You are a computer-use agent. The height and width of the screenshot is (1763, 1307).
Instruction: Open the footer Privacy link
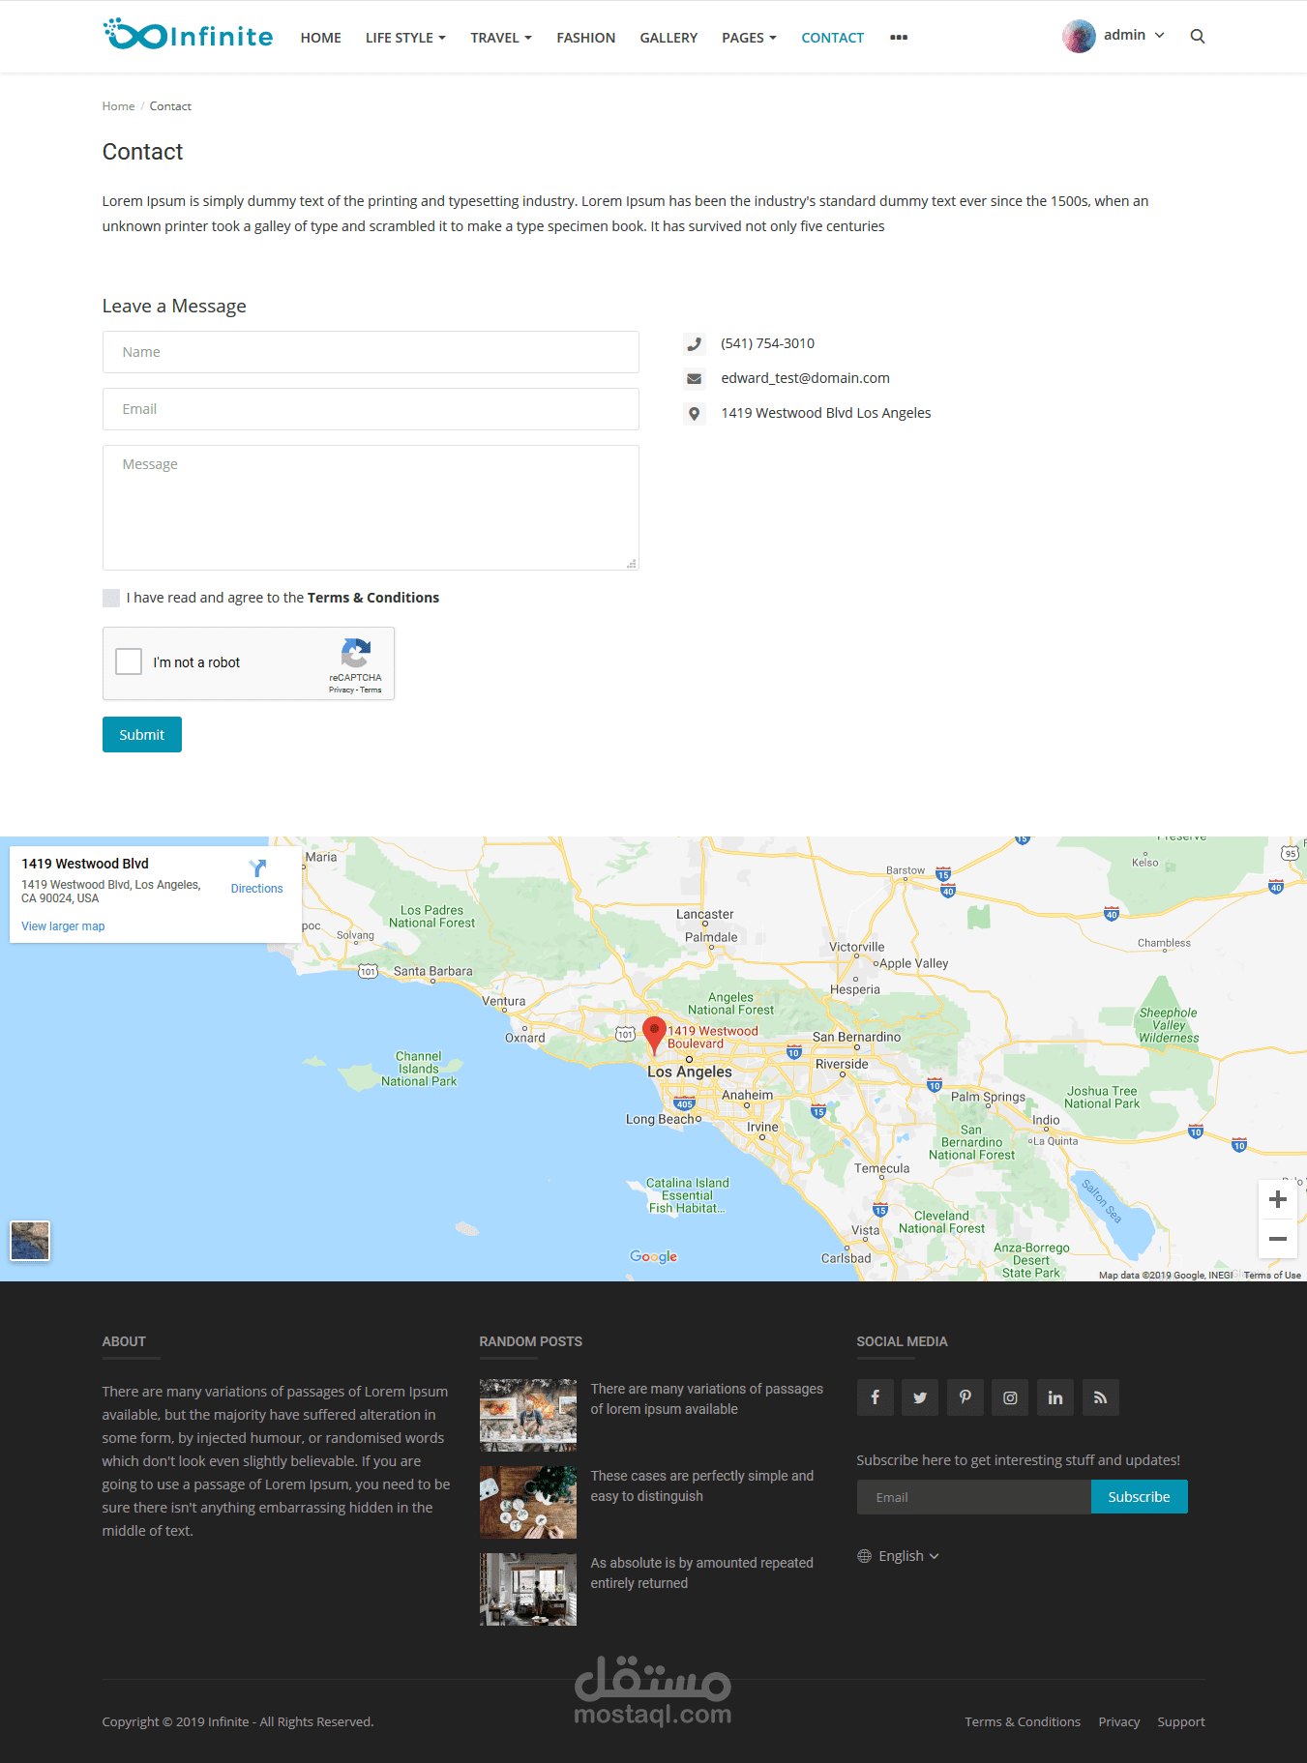coord(1119,1722)
